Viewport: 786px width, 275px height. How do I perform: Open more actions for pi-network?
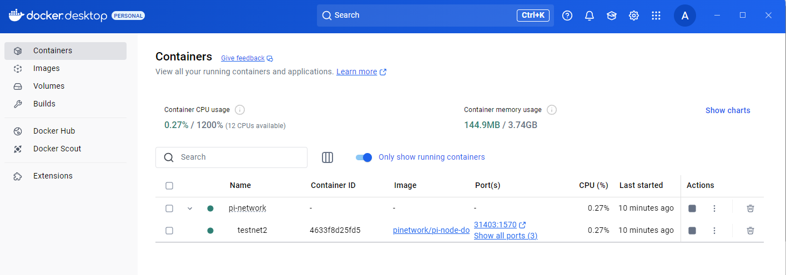714,208
